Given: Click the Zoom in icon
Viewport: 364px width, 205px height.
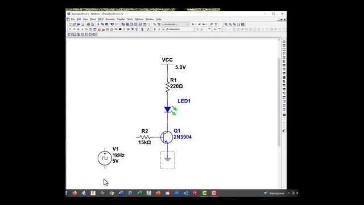Looking at the screenshot, I should click(x=226, y=24).
